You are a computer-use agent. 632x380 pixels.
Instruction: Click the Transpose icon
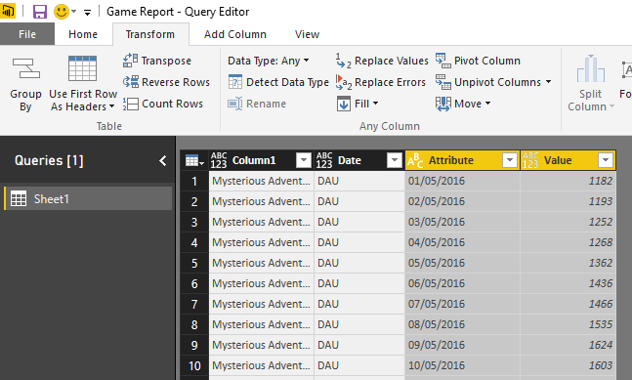click(130, 61)
